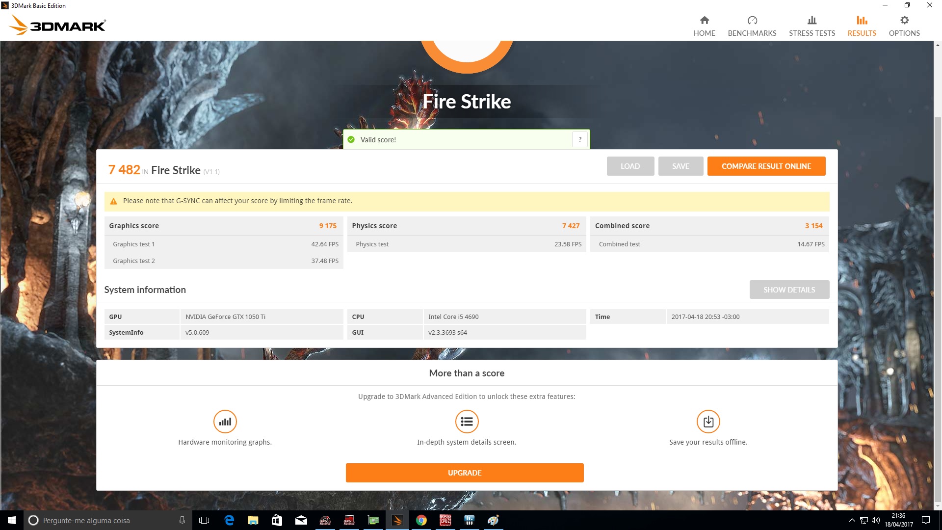Click the Physics score value 7 427
This screenshot has height=530, width=942.
click(571, 226)
